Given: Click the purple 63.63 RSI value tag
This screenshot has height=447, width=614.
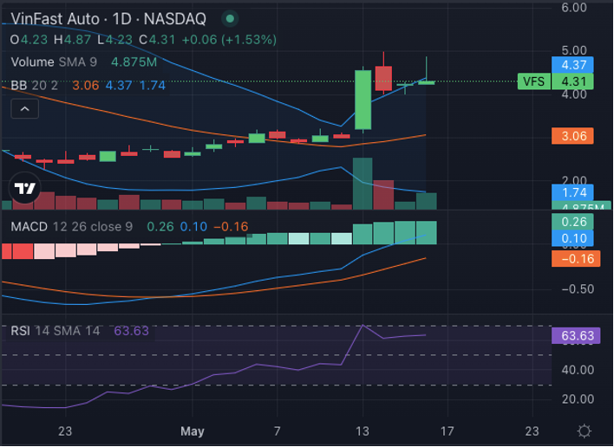Looking at the screenshot, I should 575,335.
